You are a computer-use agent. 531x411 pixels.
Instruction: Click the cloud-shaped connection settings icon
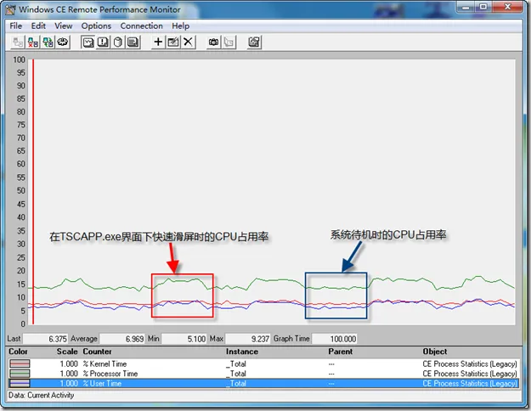click(63, 42)
